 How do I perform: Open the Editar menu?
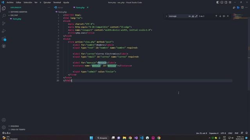click(18, 2)
